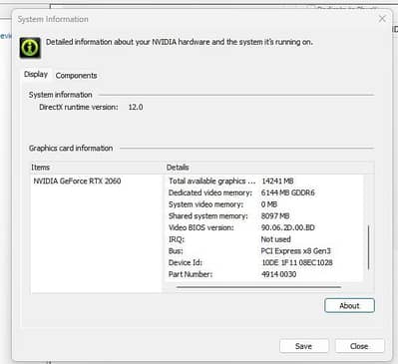Image resolution: width=398 pixels, height=364 pixels.
Task: Select the Device Id row
Action: (264, 262)
